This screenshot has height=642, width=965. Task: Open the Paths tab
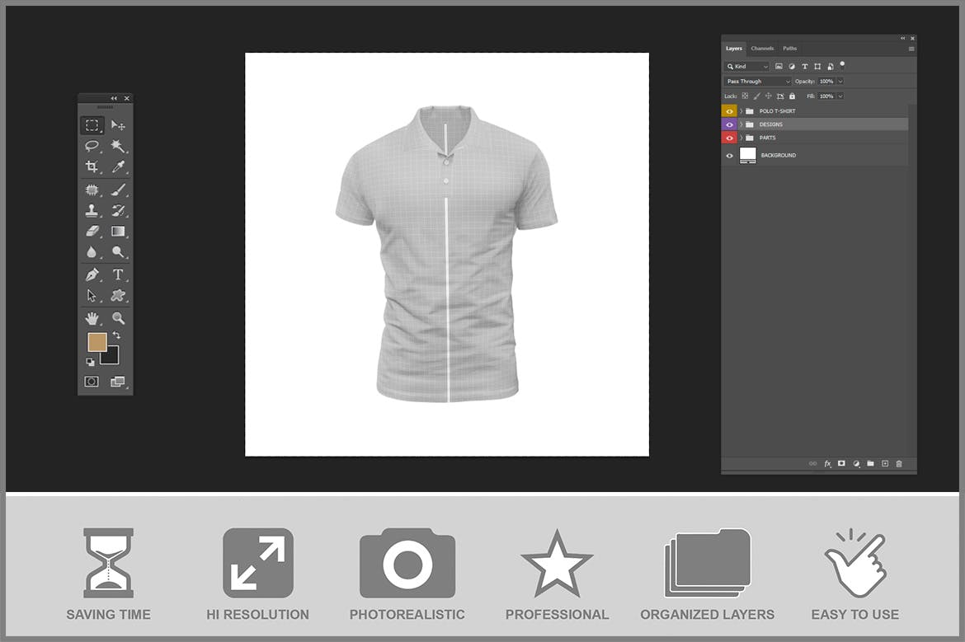[789, 48]
